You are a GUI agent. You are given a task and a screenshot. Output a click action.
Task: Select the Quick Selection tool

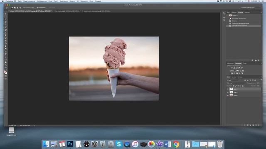coord(5,22)
